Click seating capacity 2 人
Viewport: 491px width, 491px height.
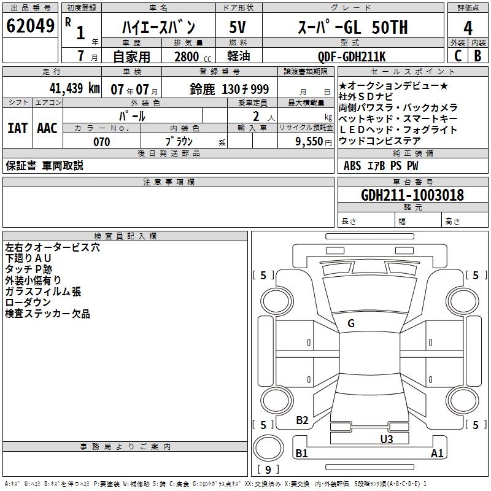click(264, 117)
